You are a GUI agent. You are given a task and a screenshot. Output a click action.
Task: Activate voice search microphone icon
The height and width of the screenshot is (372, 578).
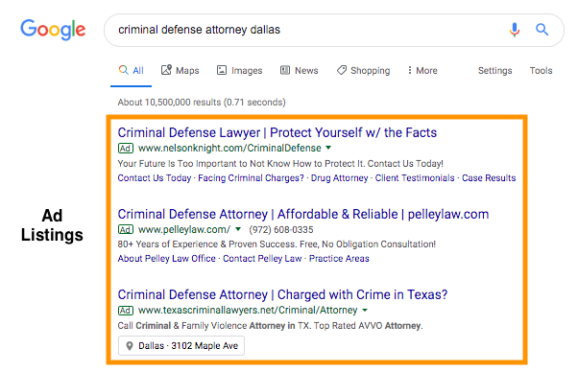point(515,30)
